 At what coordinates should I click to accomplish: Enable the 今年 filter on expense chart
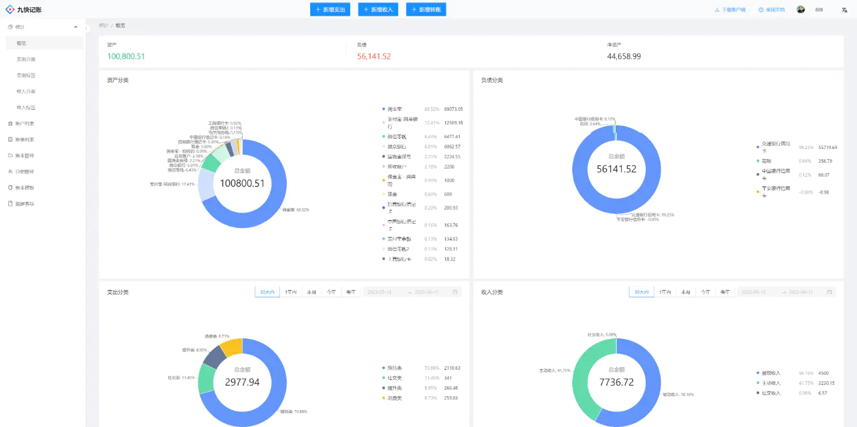point(331,291)
